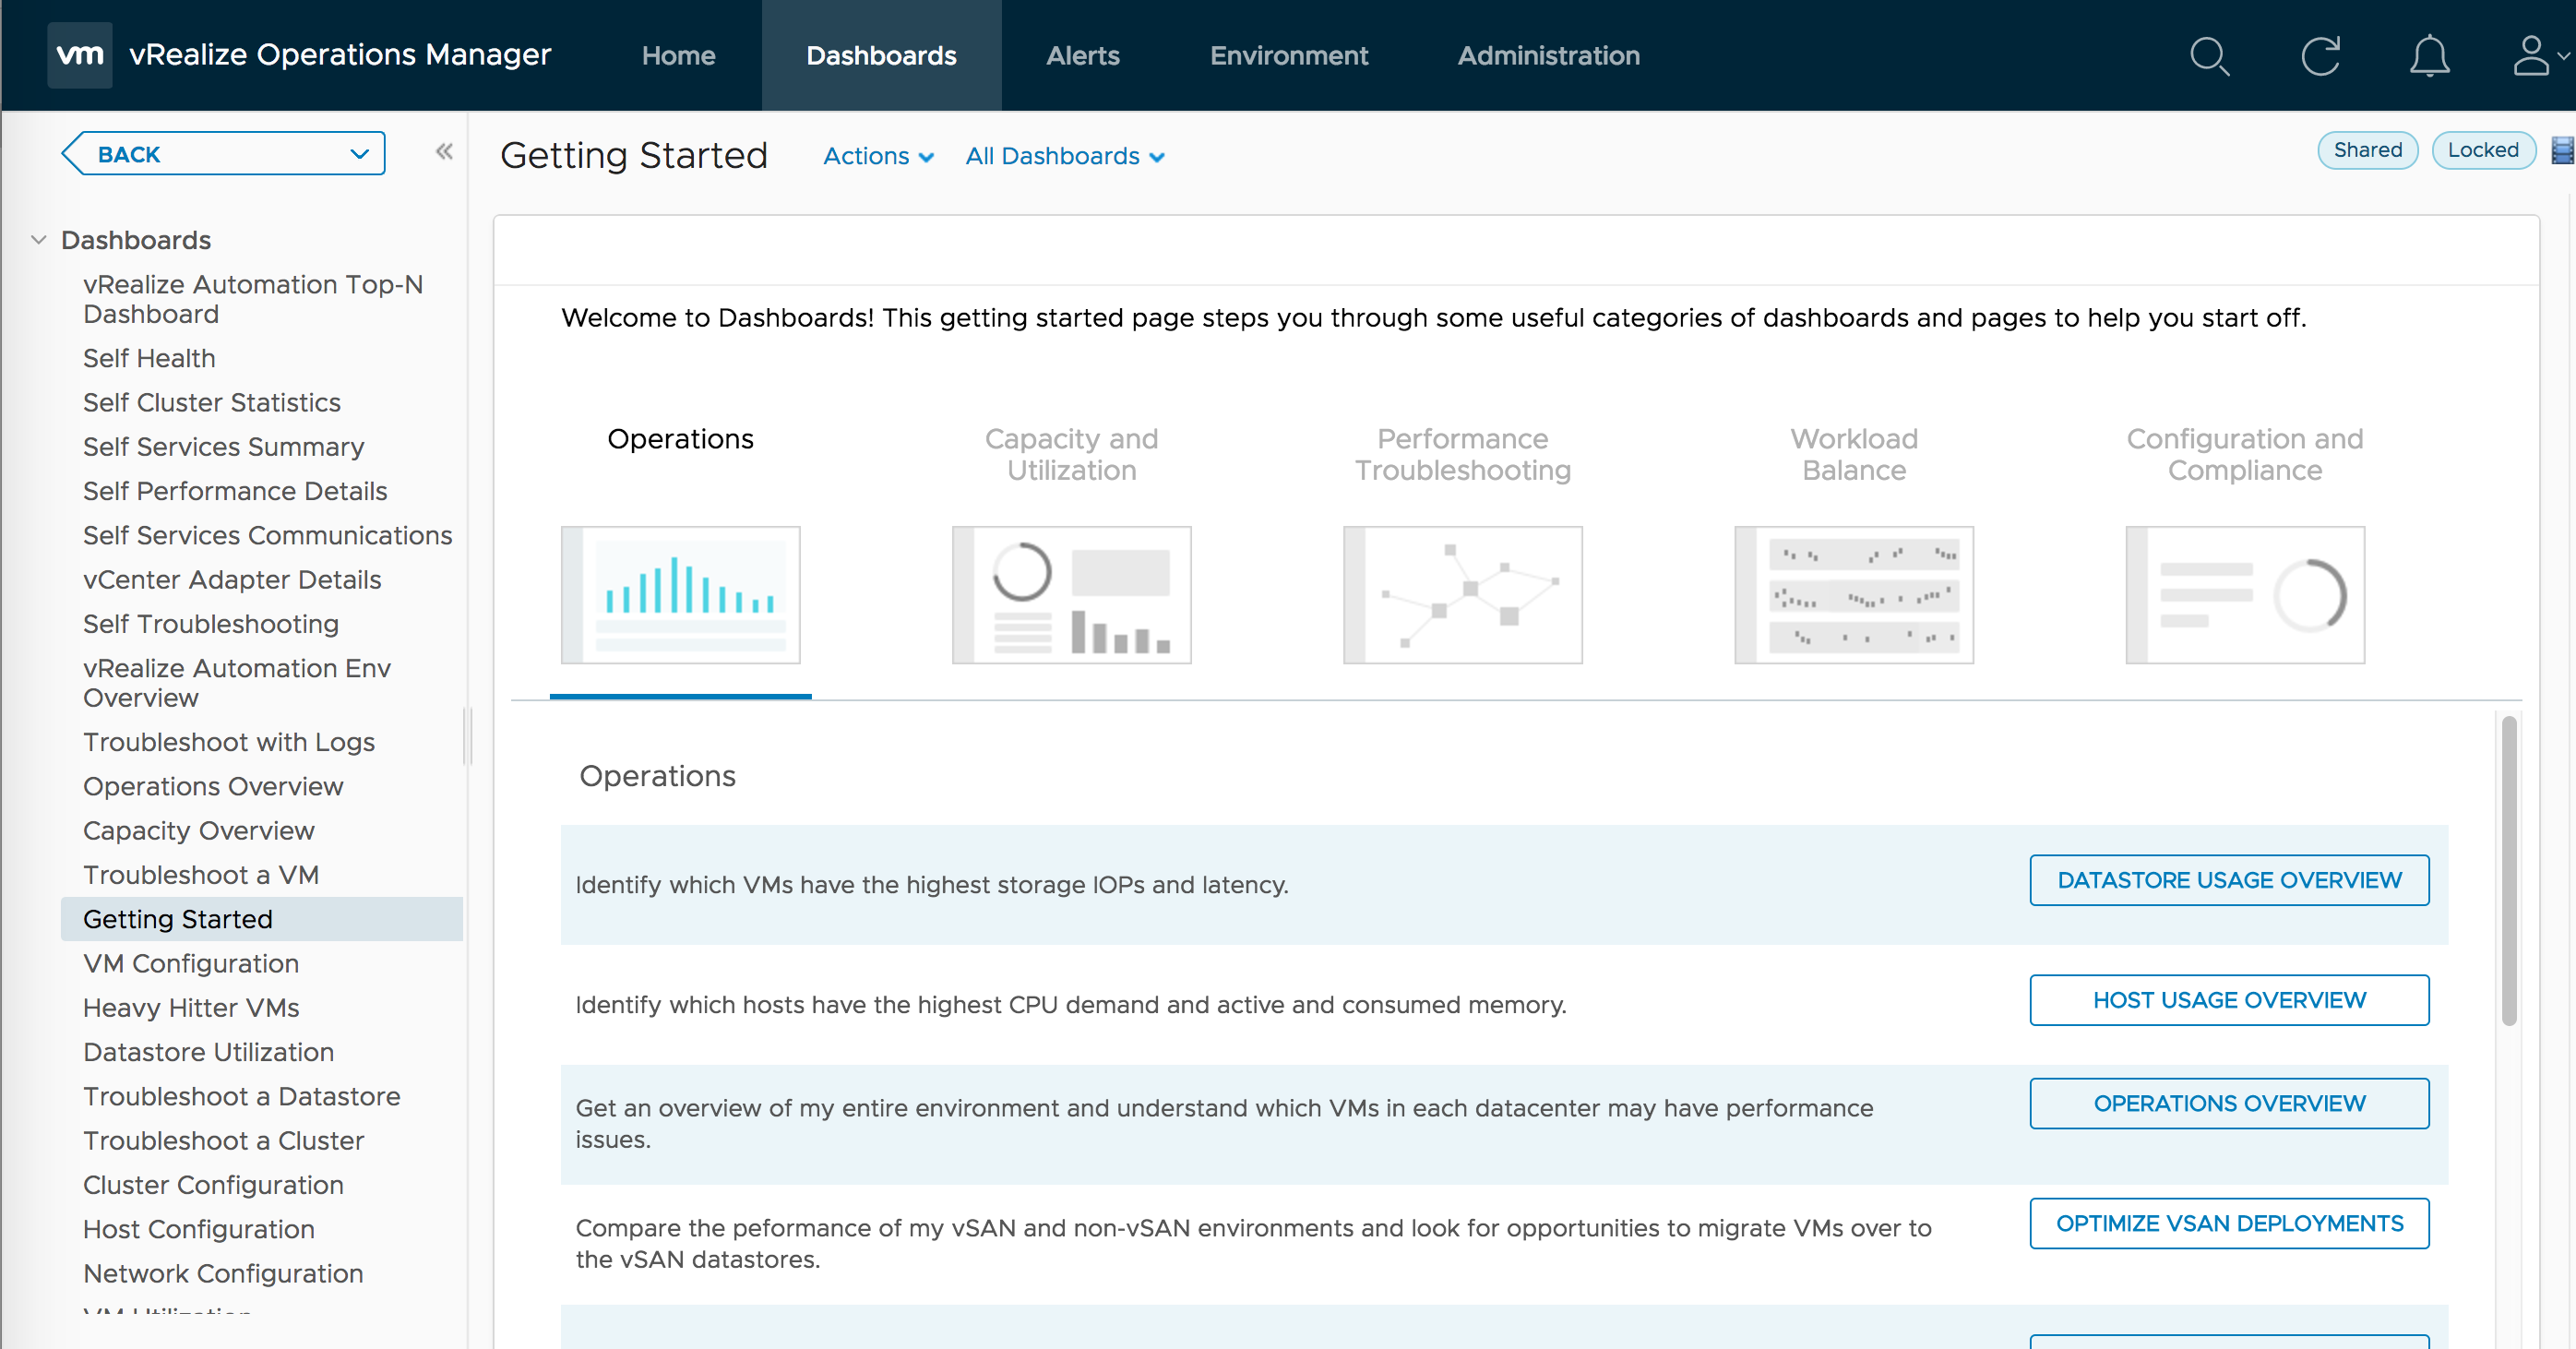This screenshot has width=2576, height=1349.
Task: Click the alerts bell notification icon
Action: (2427, 54)
